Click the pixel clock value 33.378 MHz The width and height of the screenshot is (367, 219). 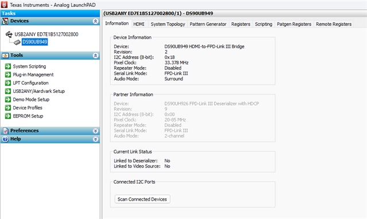(x=176, y=62)
